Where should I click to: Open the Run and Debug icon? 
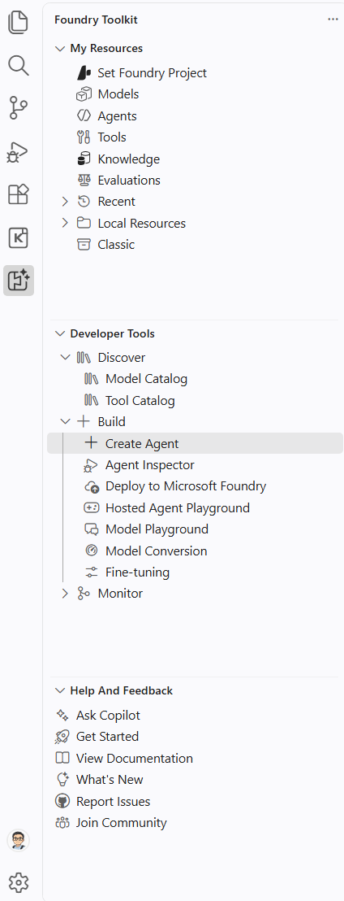point(19,152)
